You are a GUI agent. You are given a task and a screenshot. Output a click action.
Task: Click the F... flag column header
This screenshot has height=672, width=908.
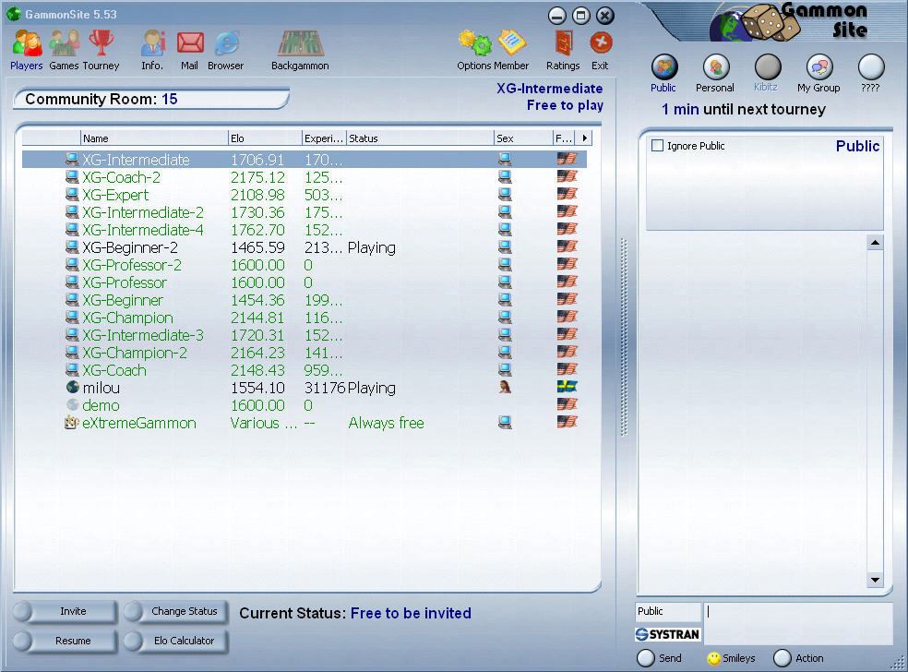tap(564, 138)
